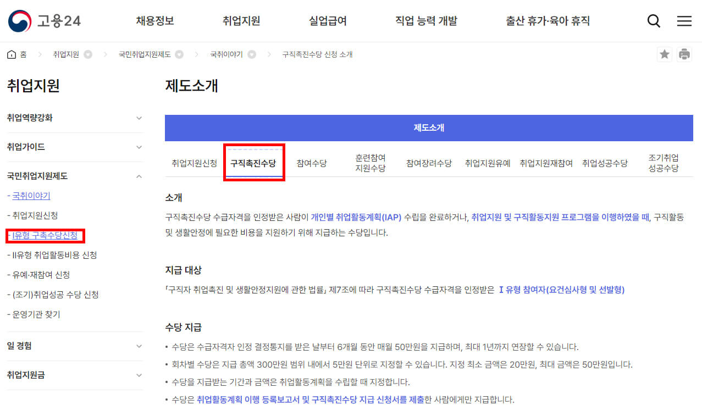Open the 채용정보 menu
The image size is (702, 416).
[154, 20]
